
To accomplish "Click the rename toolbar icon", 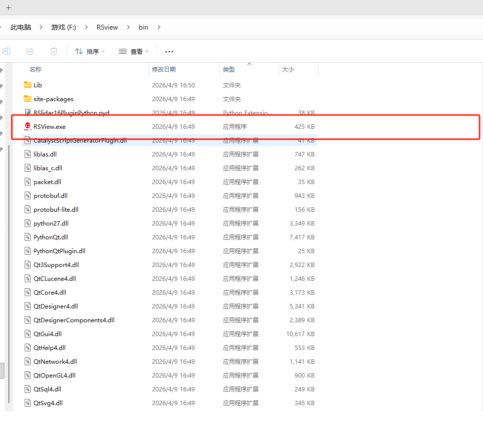I will point(6,51).
